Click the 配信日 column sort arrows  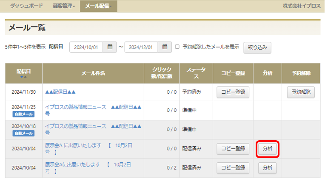23,77
